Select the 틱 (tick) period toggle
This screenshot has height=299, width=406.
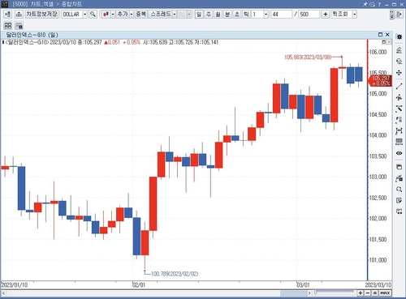(246, 14)
